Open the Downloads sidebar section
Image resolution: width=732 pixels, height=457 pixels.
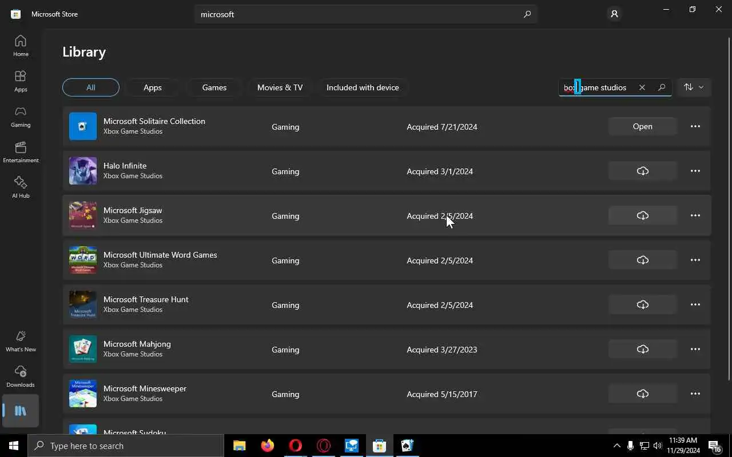[21, 376]
